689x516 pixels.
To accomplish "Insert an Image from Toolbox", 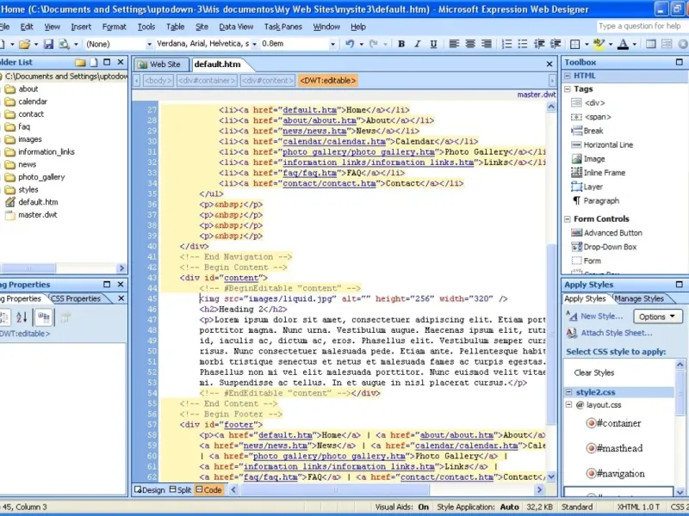I will click(x=588, y=159).
